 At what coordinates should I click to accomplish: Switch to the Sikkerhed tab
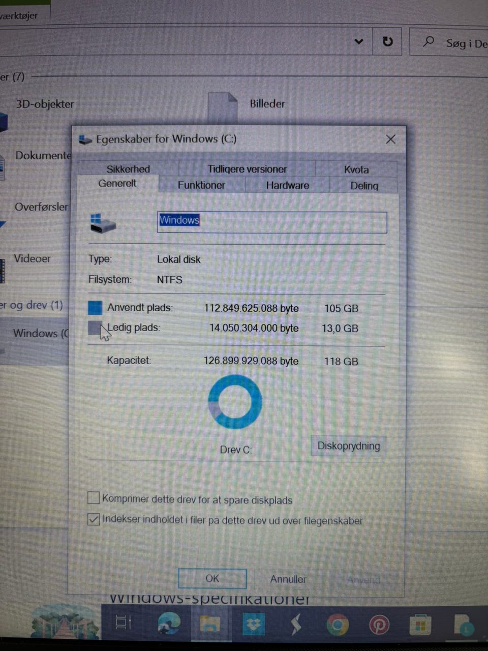[x=128, y=169]
